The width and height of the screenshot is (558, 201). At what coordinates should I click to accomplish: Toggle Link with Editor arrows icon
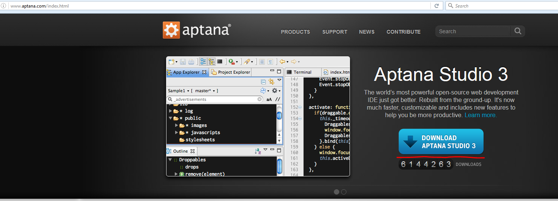(271, 82)
